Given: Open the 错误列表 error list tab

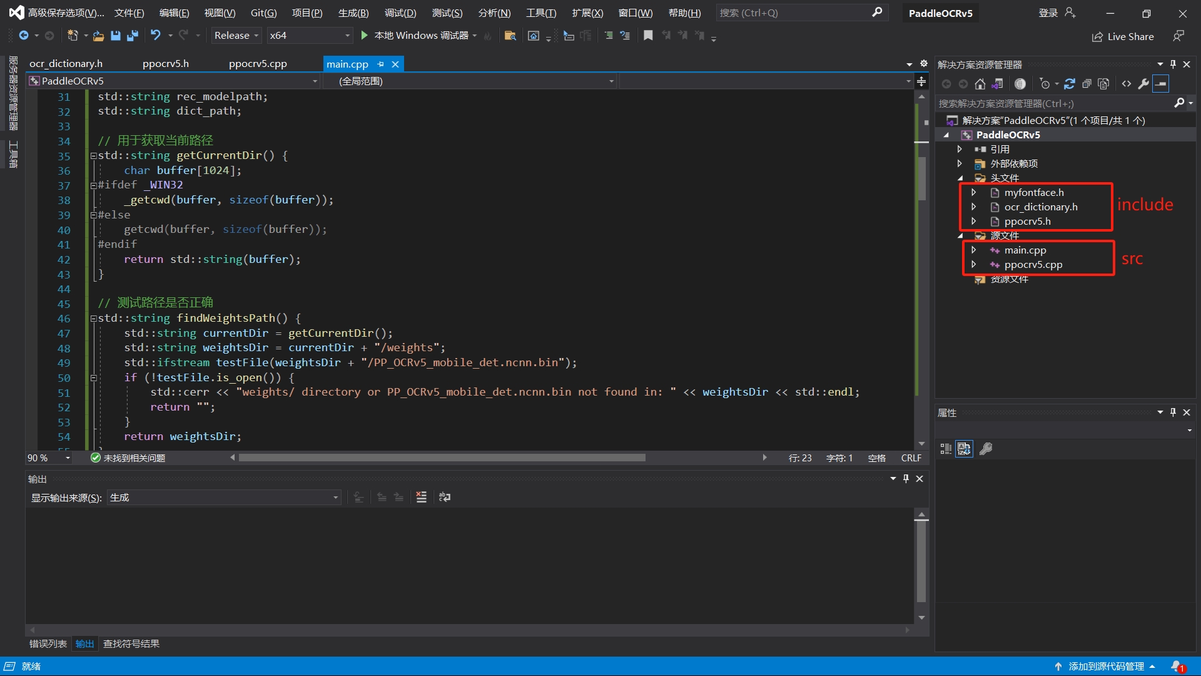Looking at the screenshot, I should [x=48, y=644].
